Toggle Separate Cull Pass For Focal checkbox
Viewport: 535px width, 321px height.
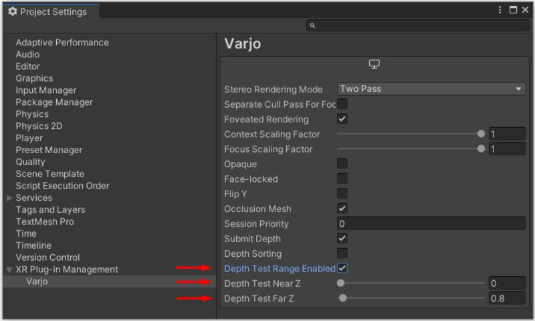(x=342, y=104)
